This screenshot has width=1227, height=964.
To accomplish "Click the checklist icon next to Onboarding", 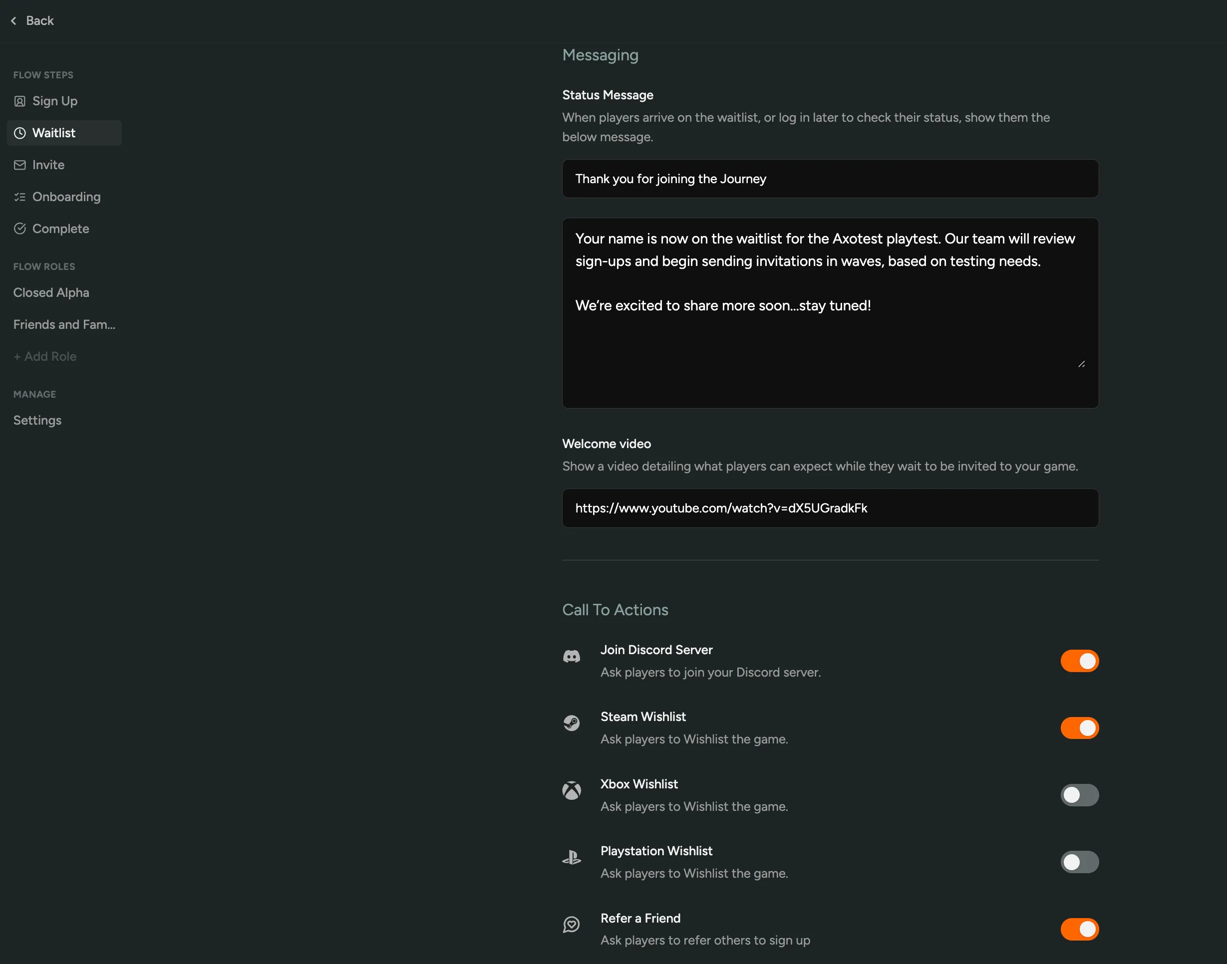I will [x=20, y=197].
